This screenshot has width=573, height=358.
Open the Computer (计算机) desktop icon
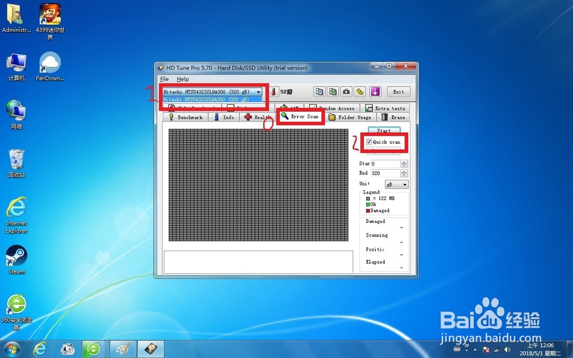pyautogui.click(x=16, y=66)
